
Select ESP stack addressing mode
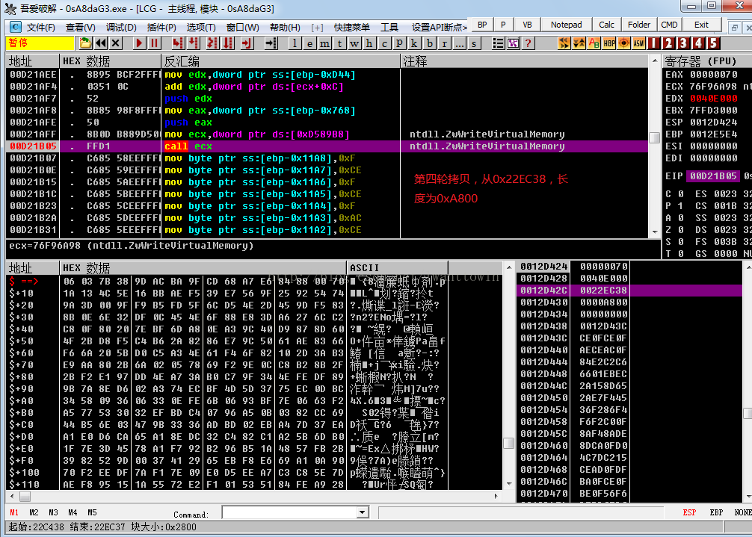(x=689, y=512)
